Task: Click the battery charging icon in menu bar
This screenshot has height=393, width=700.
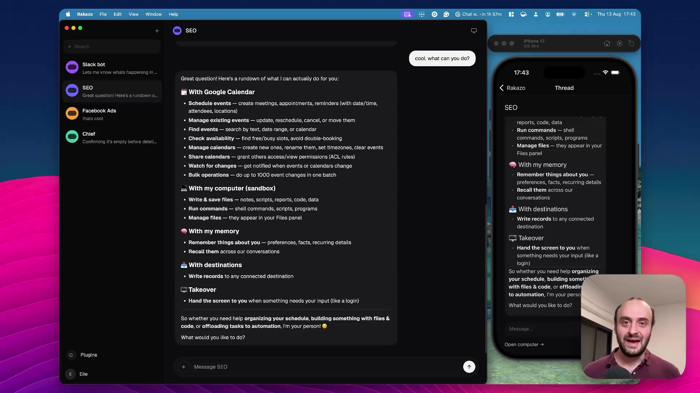Action: tap(560, 14)
